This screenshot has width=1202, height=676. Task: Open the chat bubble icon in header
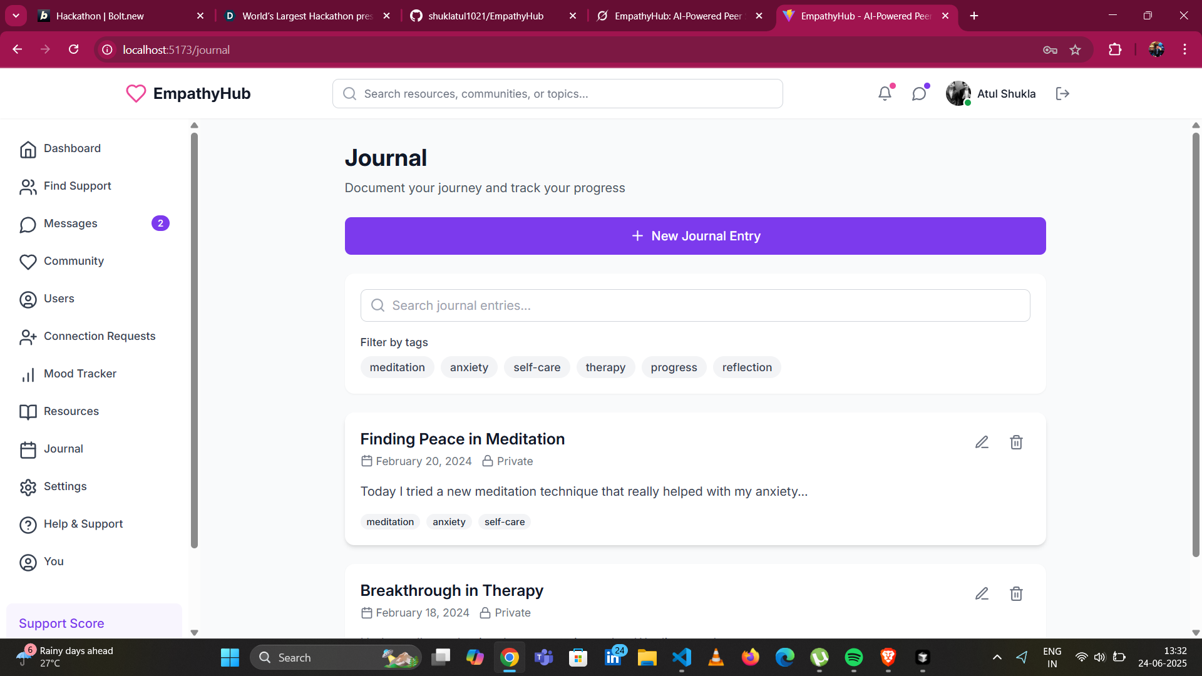(x=918, y=94)
